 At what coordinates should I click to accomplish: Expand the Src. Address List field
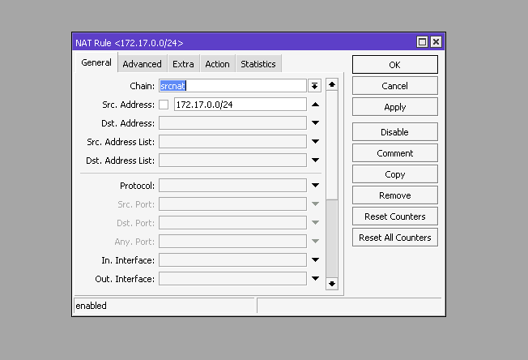(x=315, y=142)
